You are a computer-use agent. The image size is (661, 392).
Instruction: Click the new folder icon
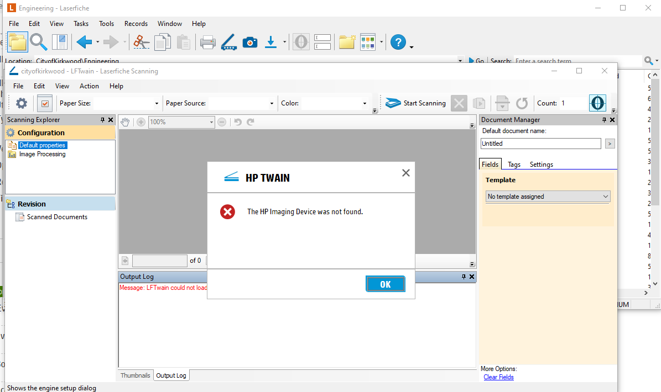click(347, 42)
